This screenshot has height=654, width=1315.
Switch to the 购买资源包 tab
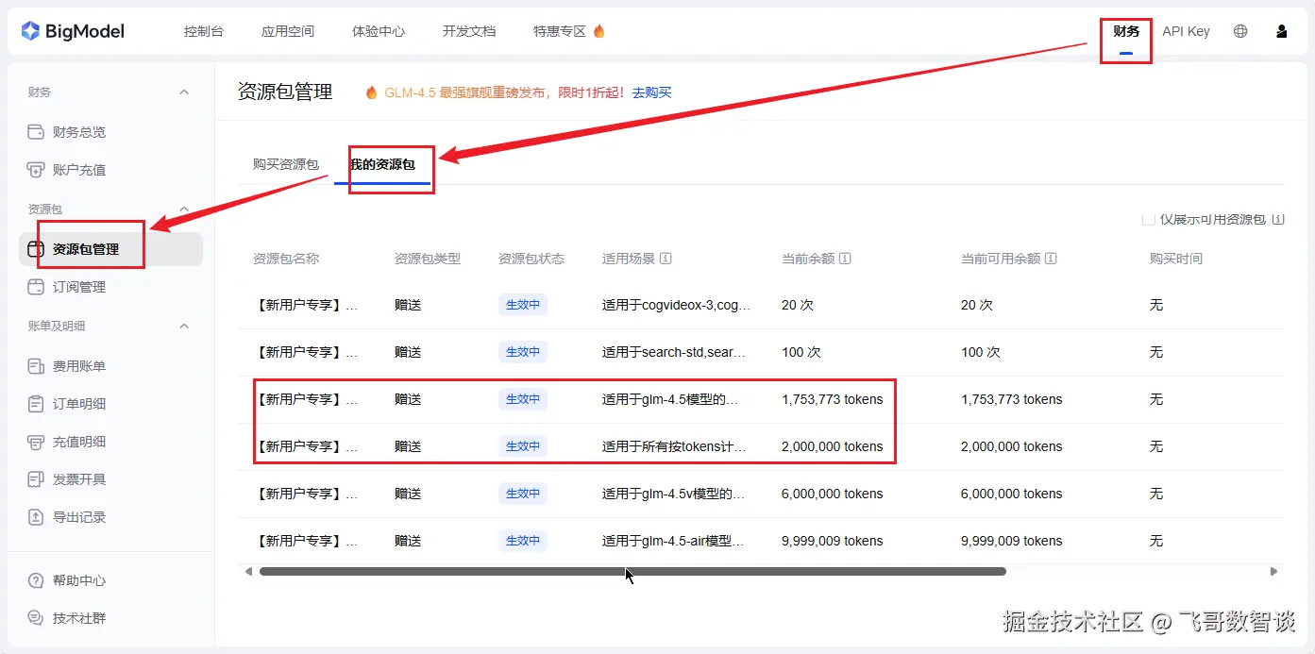(x=286, y=164)
